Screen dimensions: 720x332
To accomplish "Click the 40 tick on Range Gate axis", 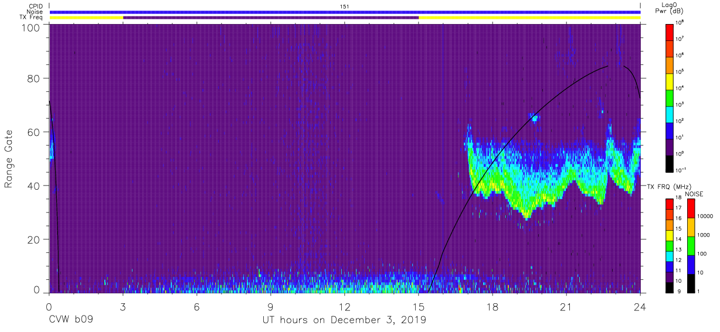I will [33, 186].
